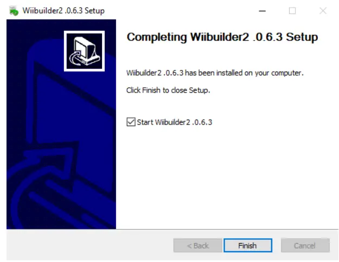
Task: Click the 'Click Finish to close Setup' line
Action: click(x=168, y=90)
